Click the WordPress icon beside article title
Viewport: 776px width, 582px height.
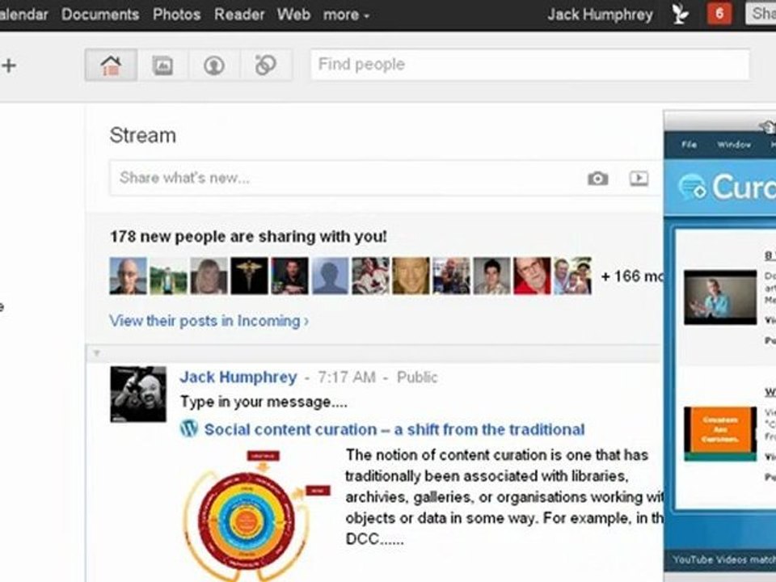pyautogui.click(x=188, y=428)
